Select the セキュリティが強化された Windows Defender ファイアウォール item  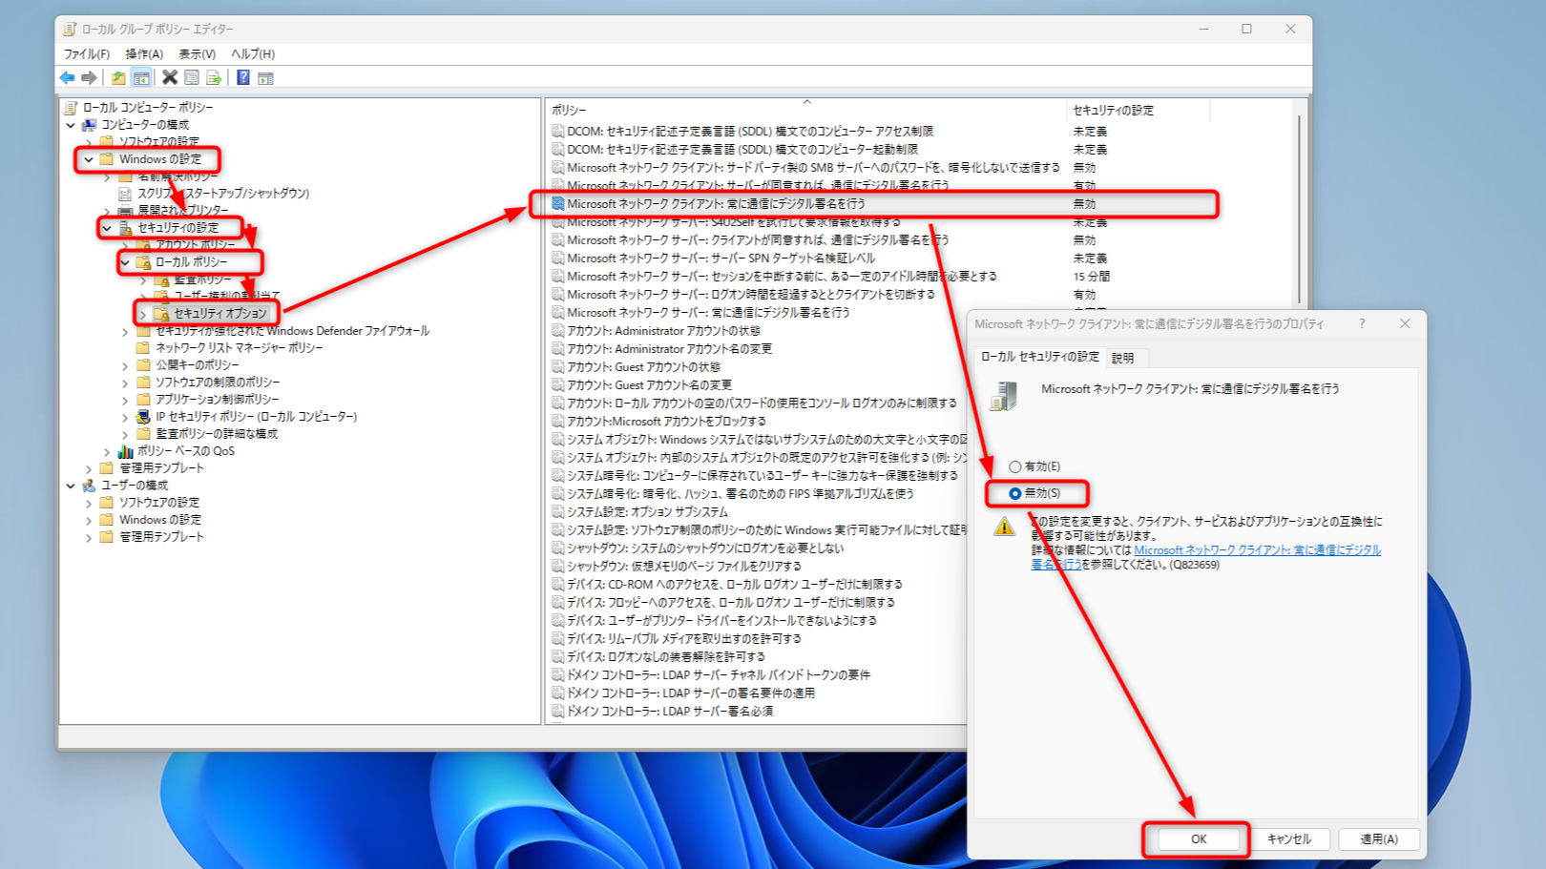coord(292,331)
